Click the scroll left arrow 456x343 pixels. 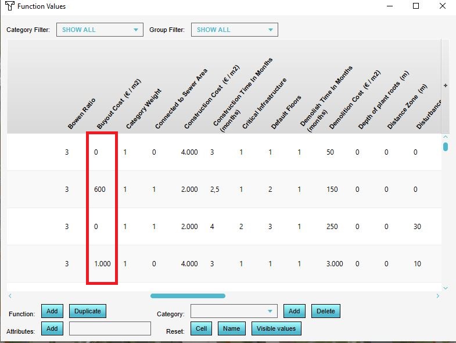(x=10, y=296)
